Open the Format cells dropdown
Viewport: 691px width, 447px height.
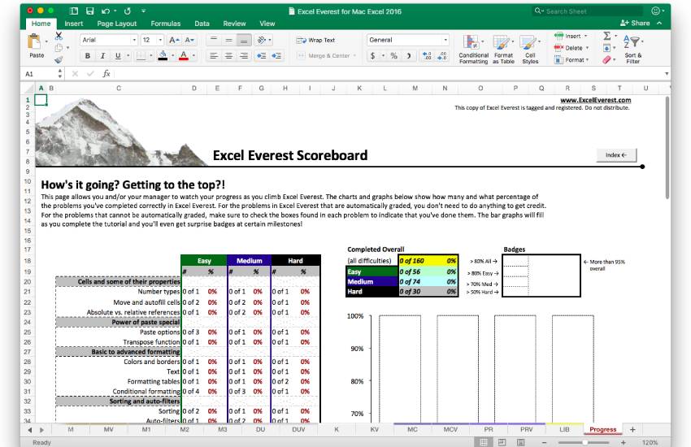588,59
